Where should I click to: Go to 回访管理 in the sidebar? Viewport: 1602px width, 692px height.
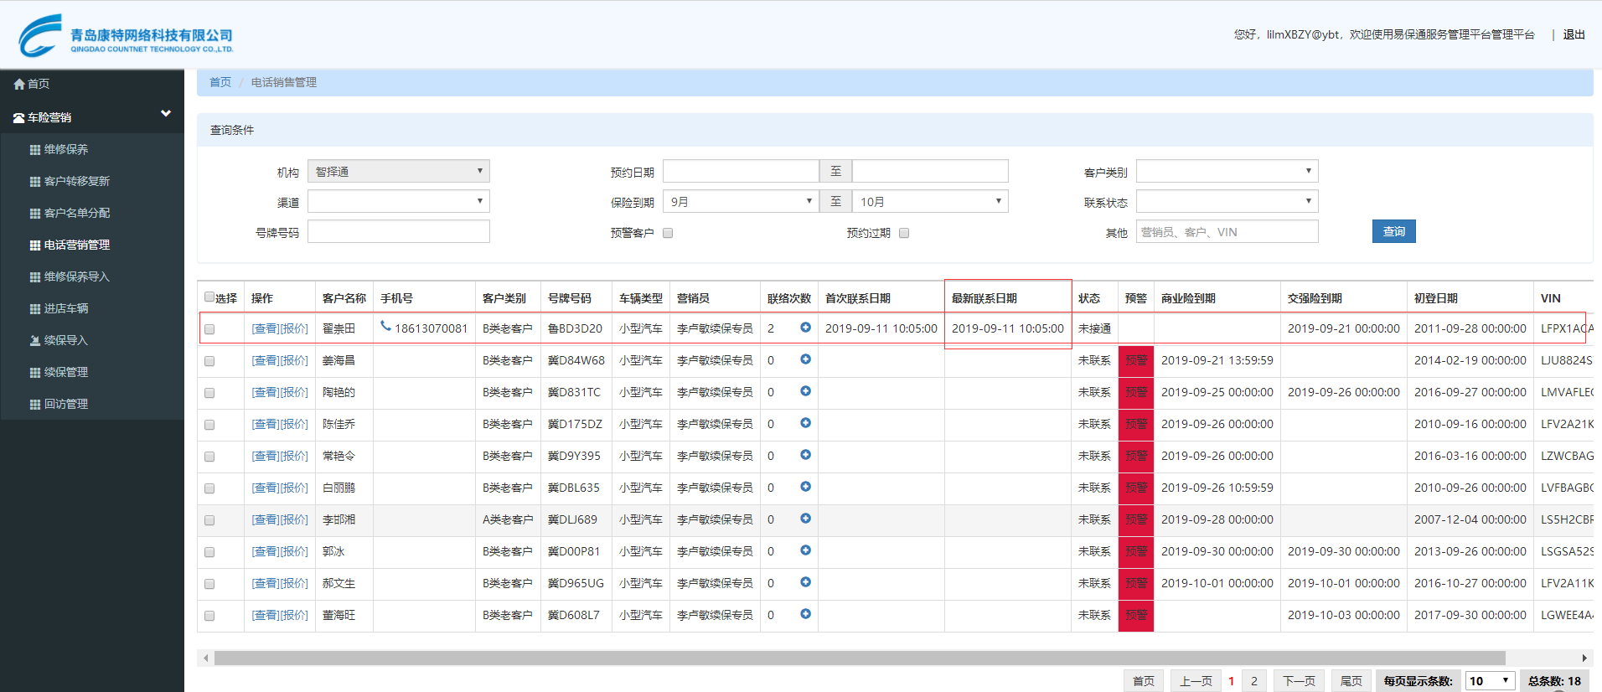(x=65, y=404)
